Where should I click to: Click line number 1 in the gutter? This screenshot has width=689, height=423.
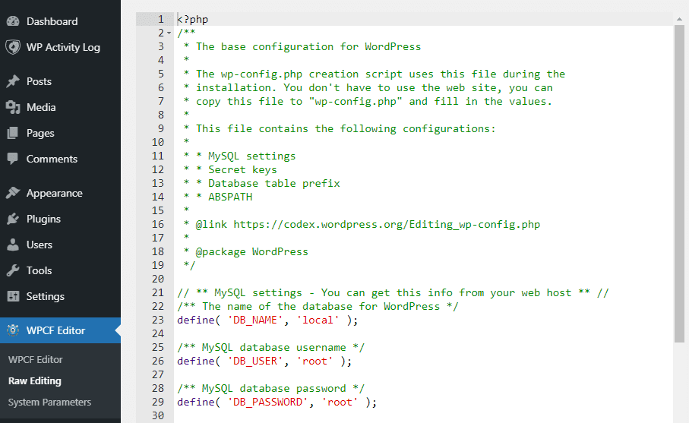(x=161, y=19)
